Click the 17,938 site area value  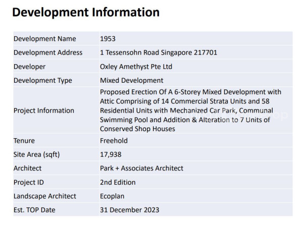111,154
